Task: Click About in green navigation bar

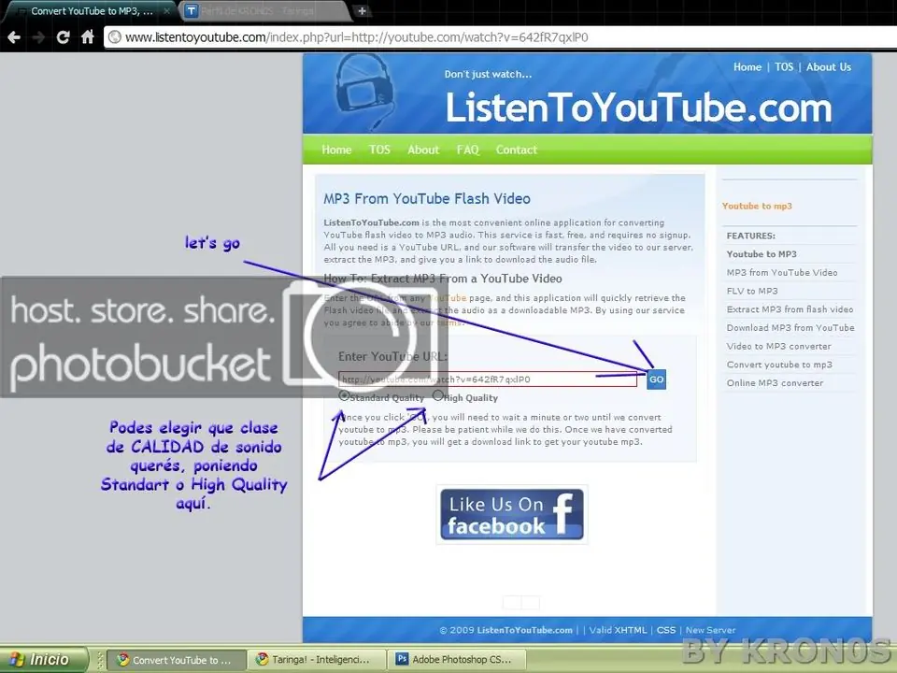Action: [x=423, y=150]
